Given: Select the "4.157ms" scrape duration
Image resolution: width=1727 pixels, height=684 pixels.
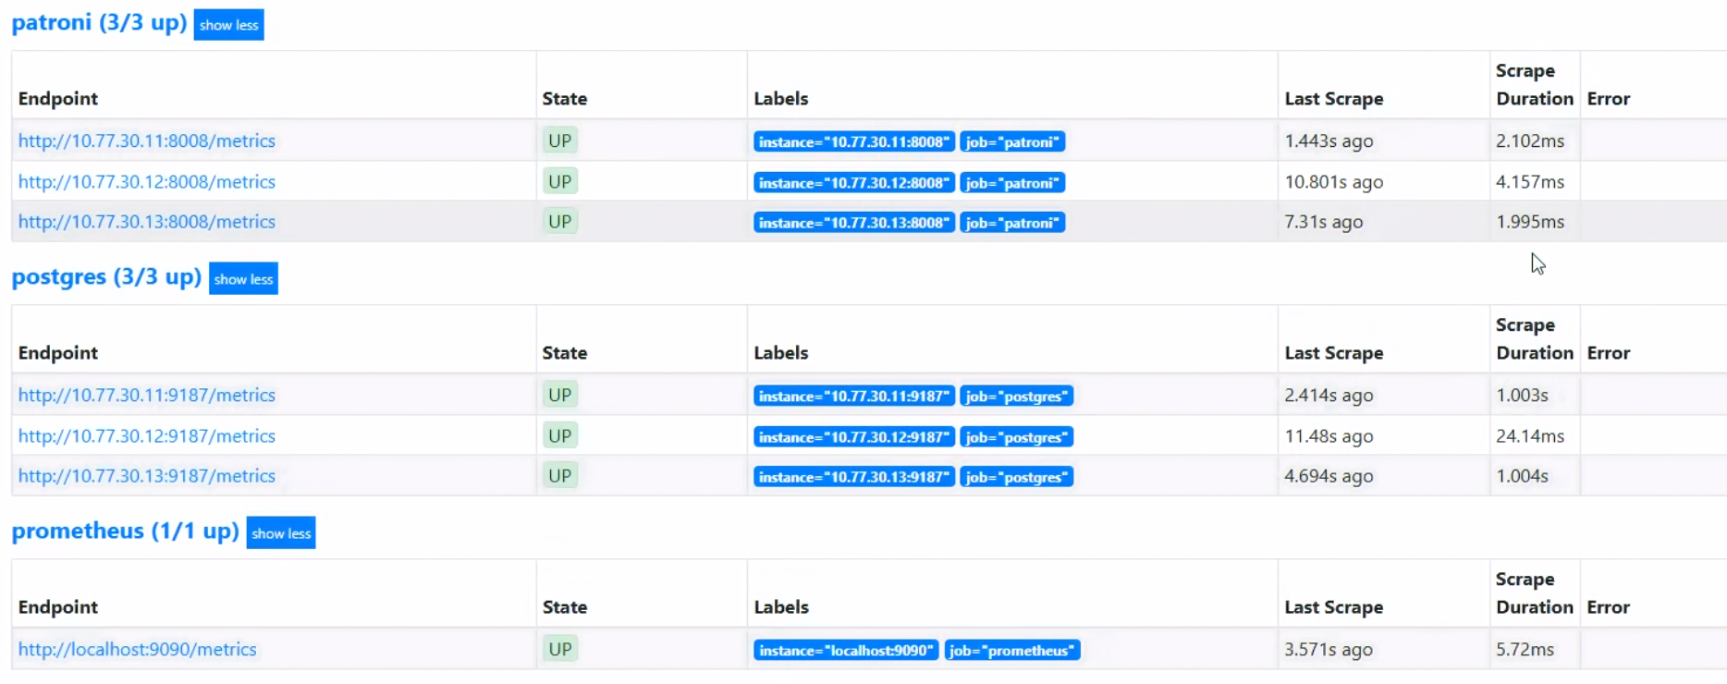Looking at the screenshot, I should click(1530, 182).
